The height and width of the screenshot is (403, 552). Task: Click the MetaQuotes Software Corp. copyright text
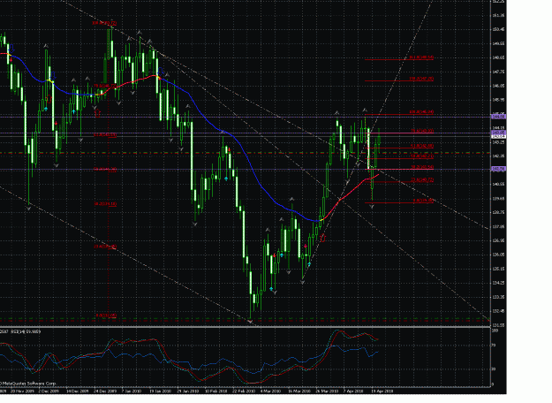point(28,384)
